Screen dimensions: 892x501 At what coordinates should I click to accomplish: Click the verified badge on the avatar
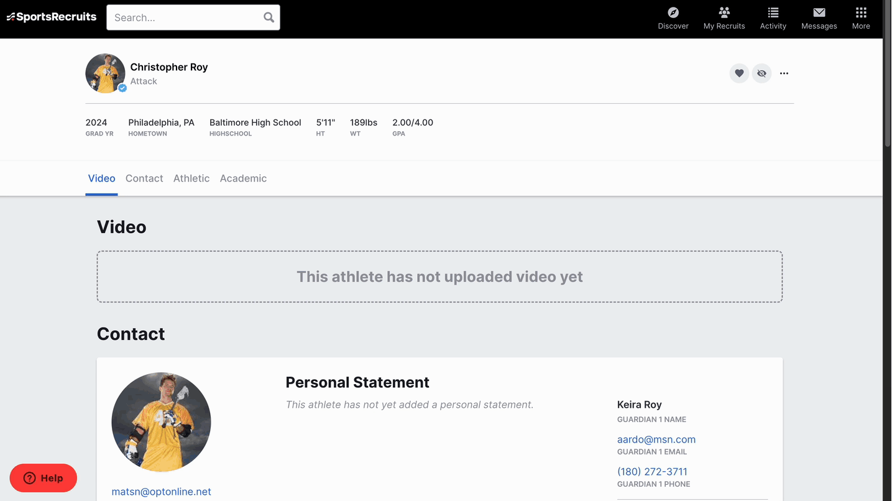click(x=122, y=88)
